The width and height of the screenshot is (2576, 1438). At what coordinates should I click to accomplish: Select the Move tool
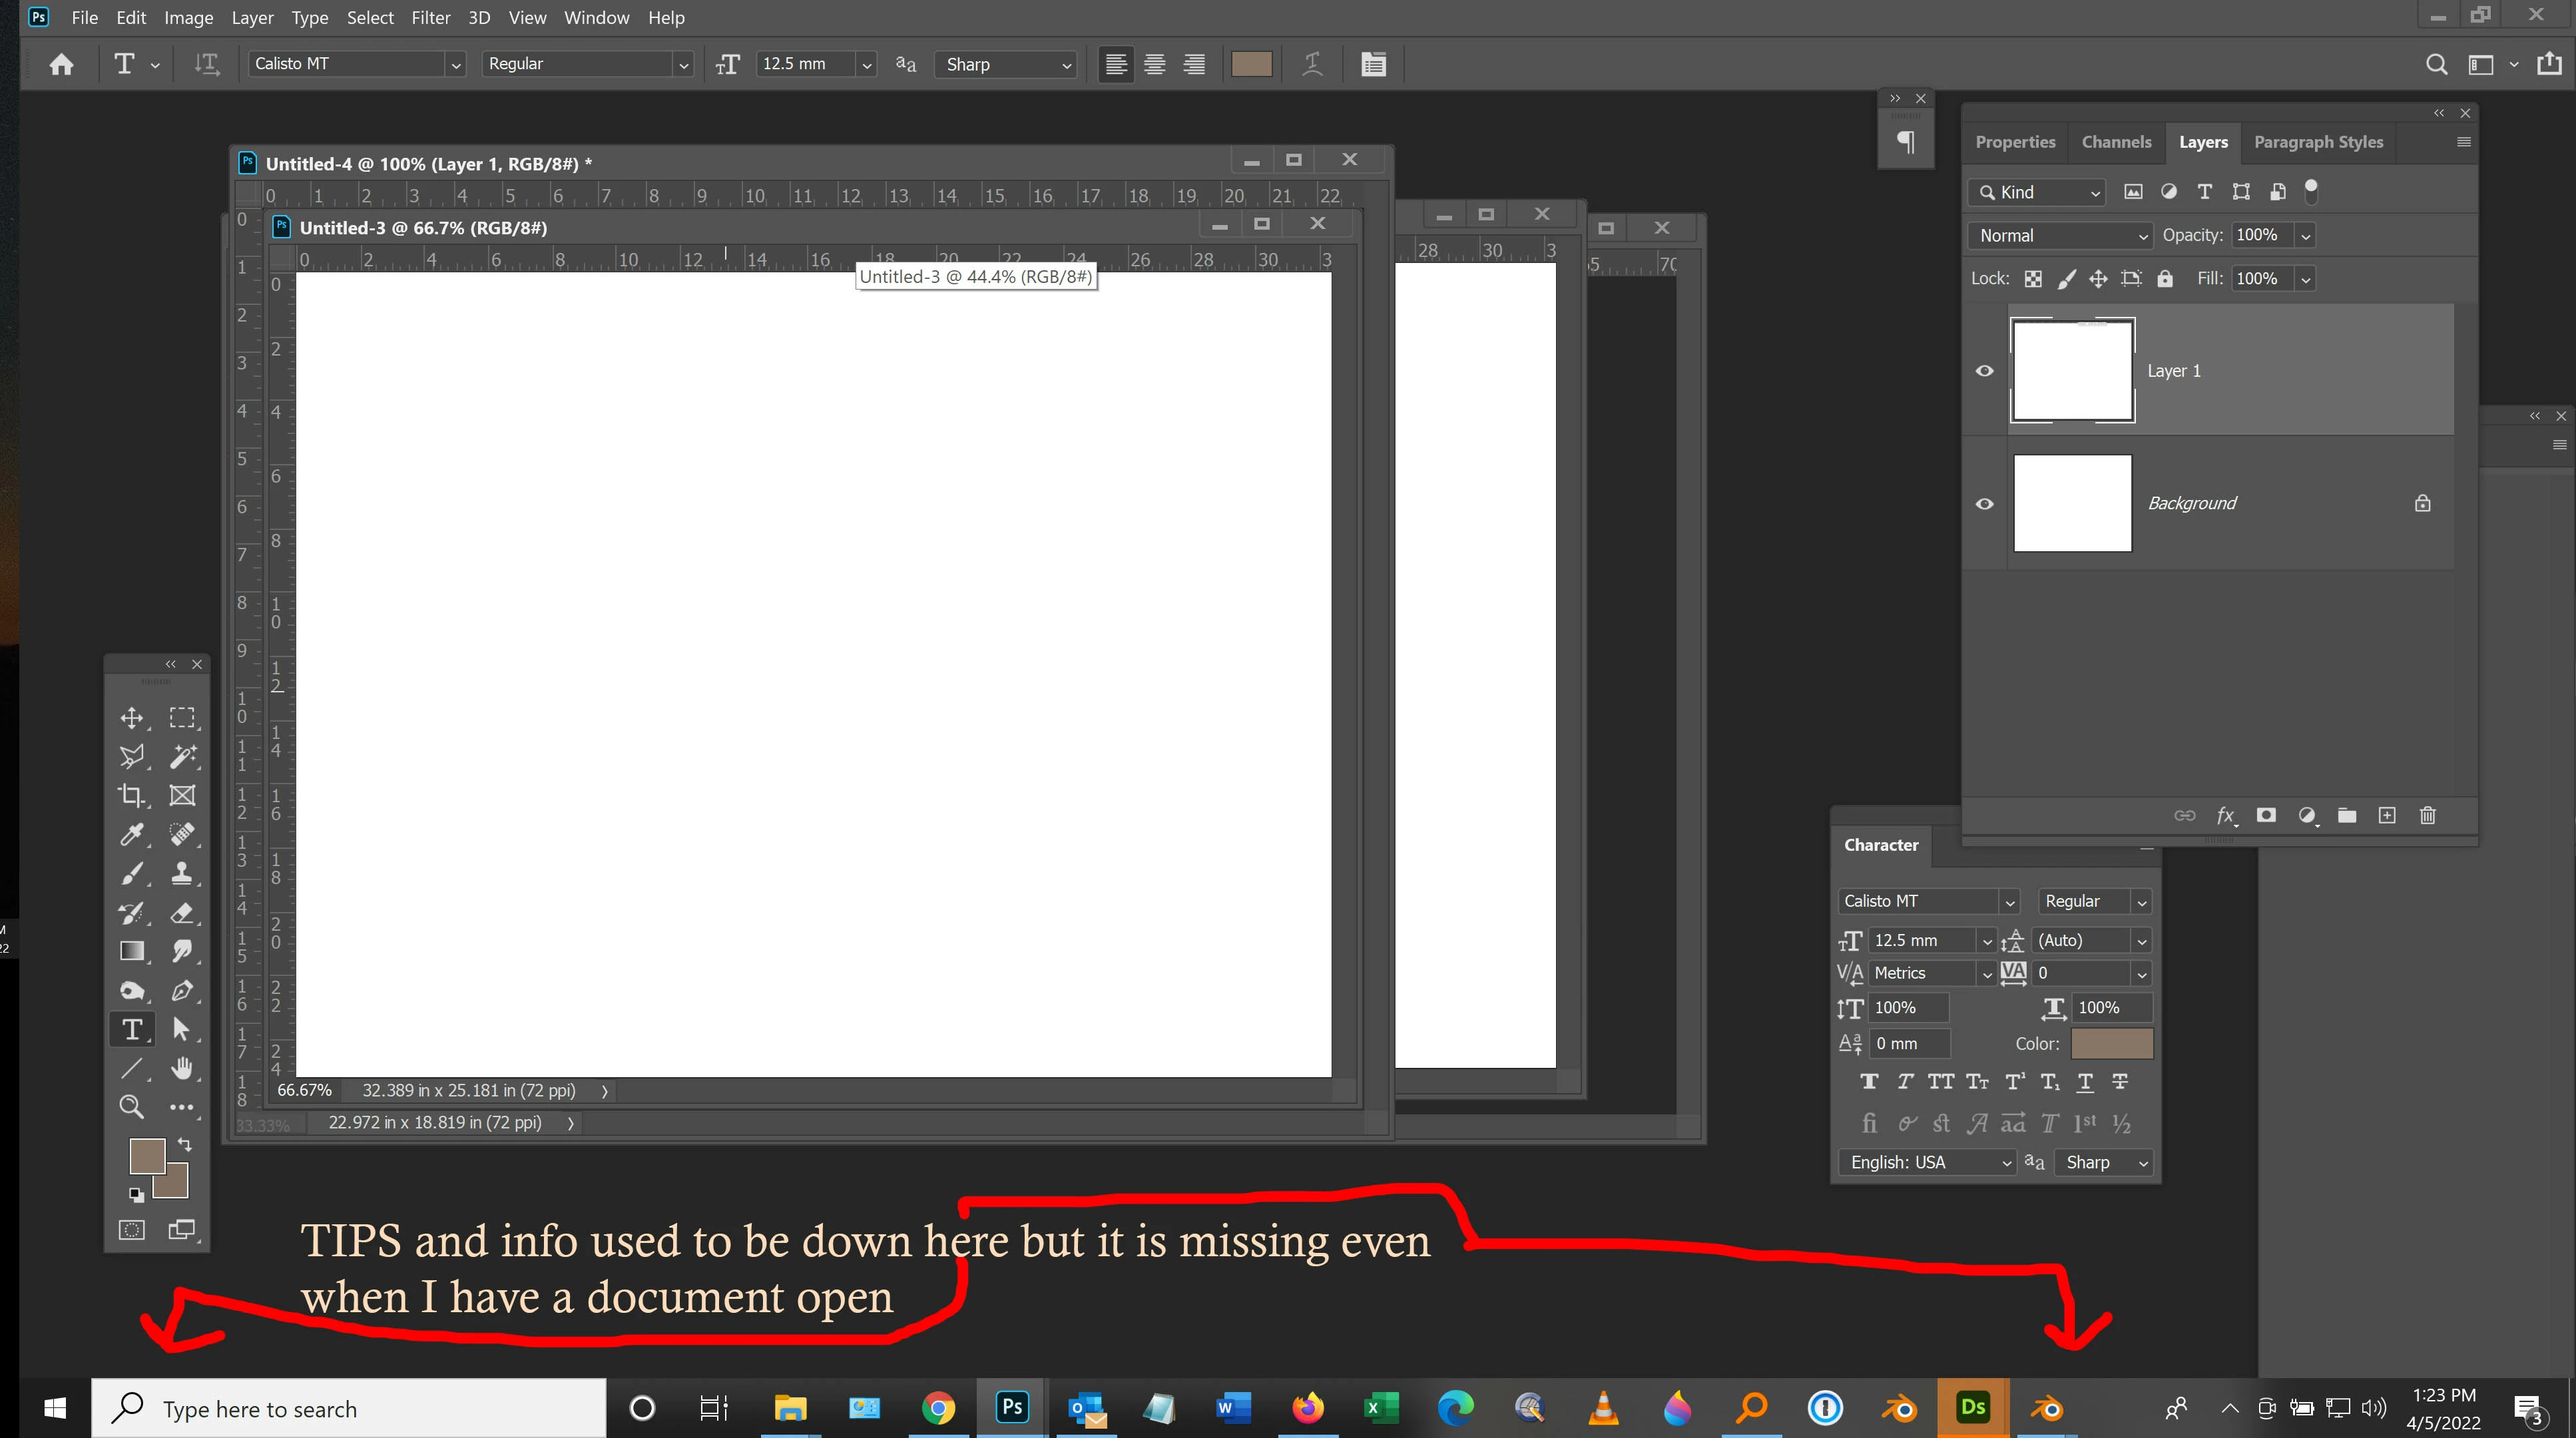(131, 717)
